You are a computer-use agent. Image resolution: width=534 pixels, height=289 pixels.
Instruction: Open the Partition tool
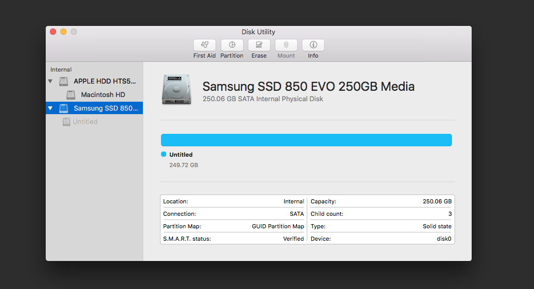point(232,45)
